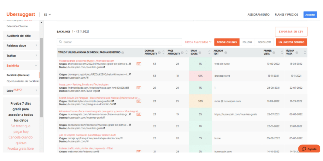Sort by Page Authority arrows

[x=186, y=53]
